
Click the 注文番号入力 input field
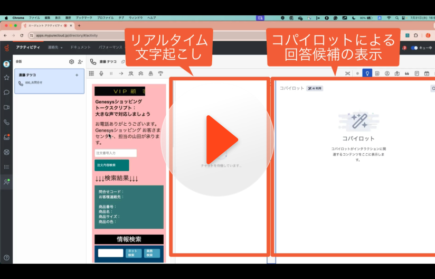[x=116, y=153]
